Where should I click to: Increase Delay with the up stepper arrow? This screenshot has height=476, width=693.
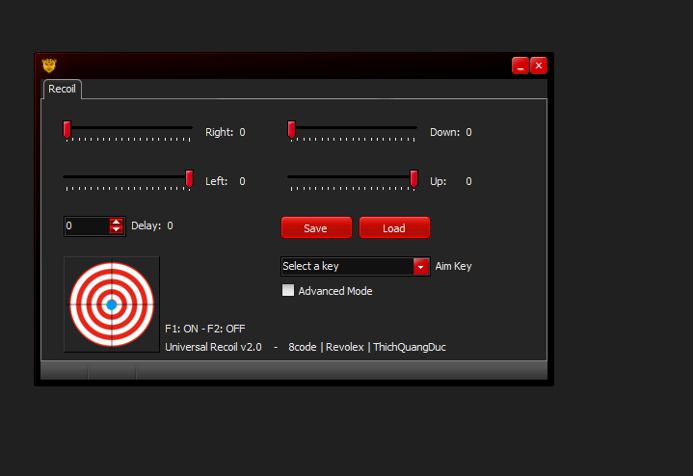(117, 223)
